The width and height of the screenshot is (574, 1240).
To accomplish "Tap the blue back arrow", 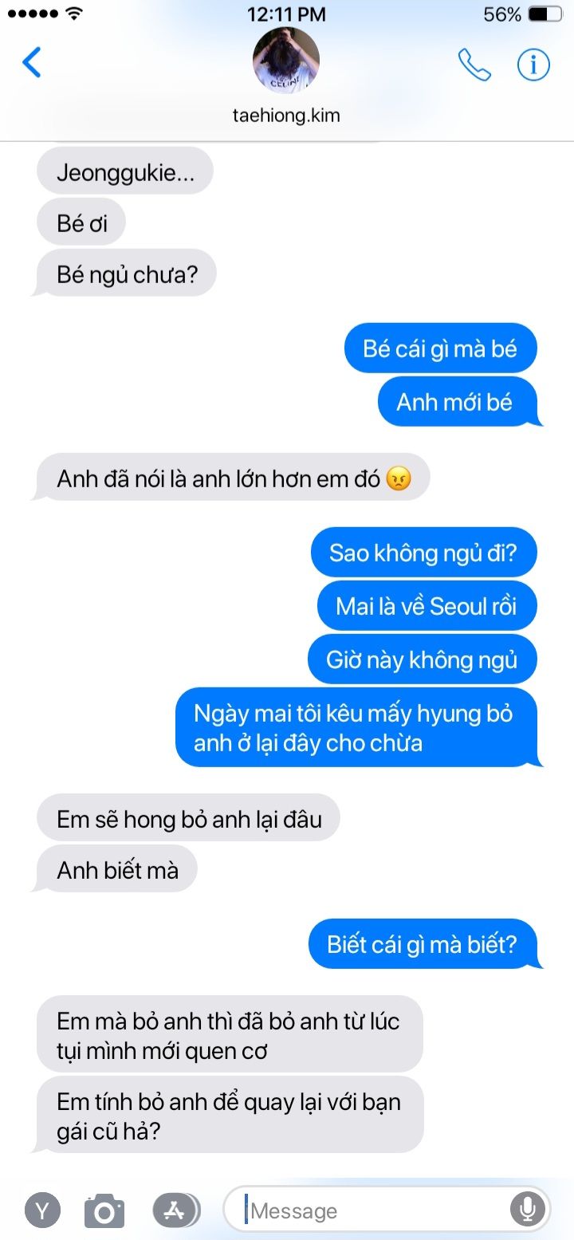I will point(32,62).
